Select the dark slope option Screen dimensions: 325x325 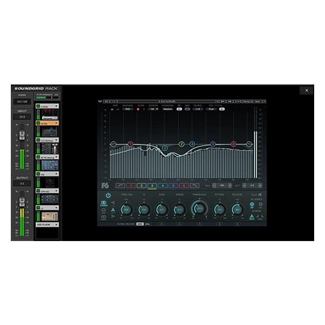[144, 109]
